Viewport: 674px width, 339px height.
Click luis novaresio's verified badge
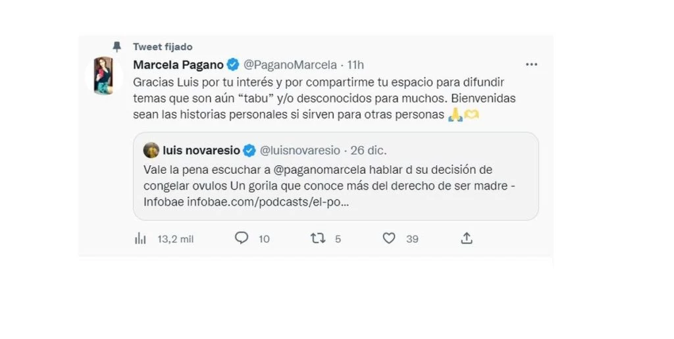[249, 151]
